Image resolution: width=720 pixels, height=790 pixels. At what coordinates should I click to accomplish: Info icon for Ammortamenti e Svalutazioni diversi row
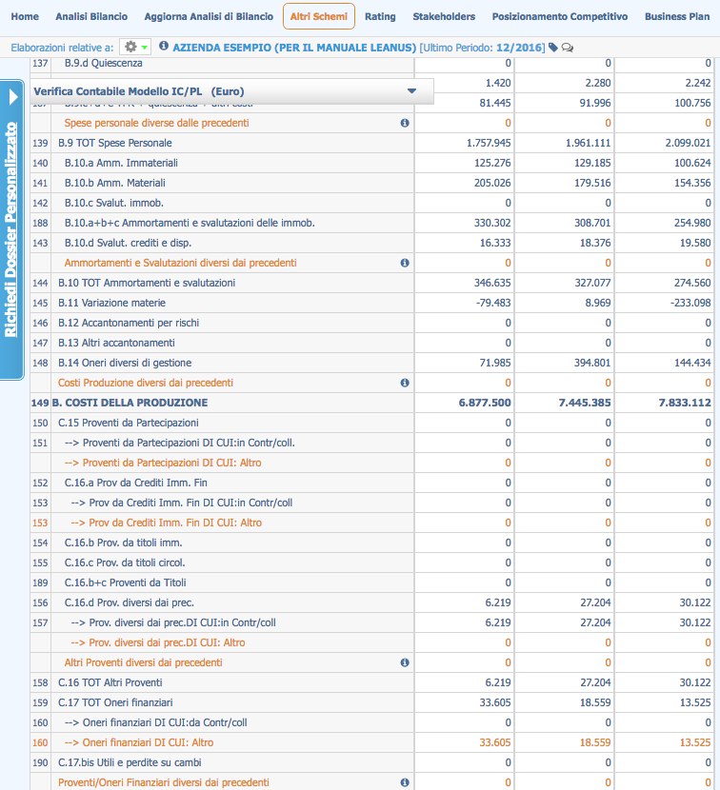pos(405,263)
